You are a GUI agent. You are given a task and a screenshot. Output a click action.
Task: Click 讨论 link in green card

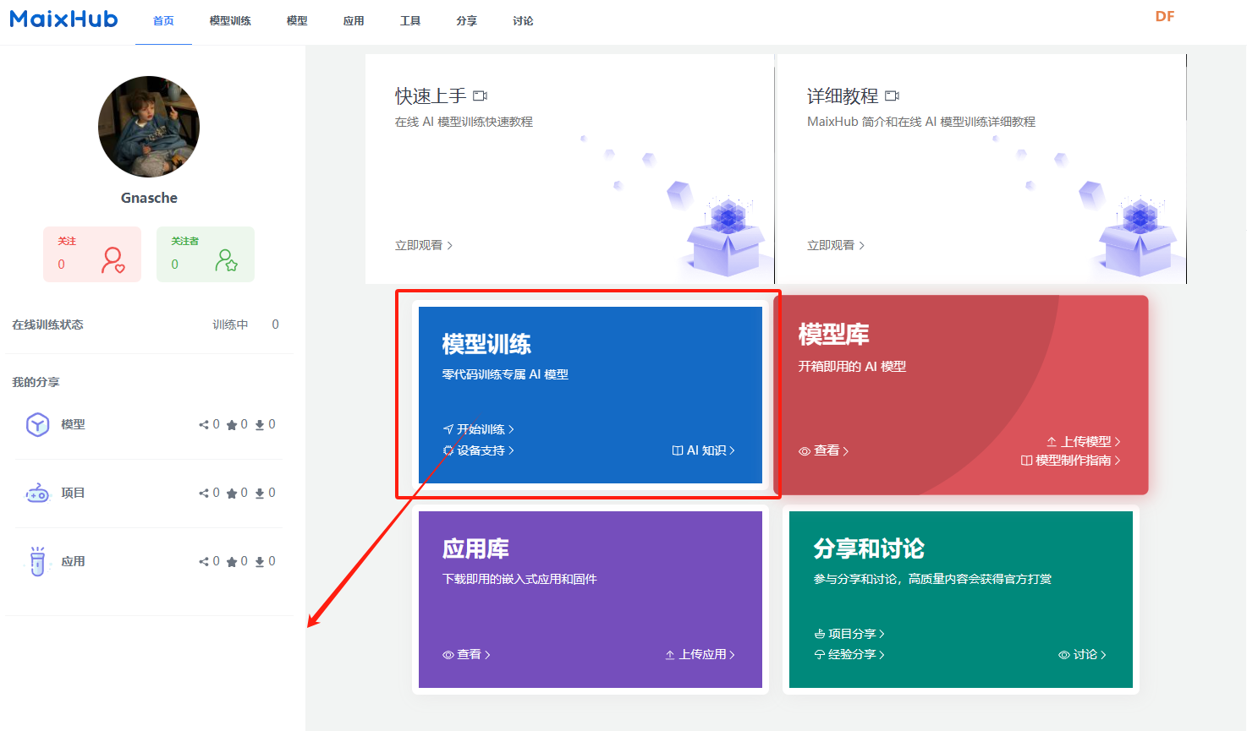1083,655
